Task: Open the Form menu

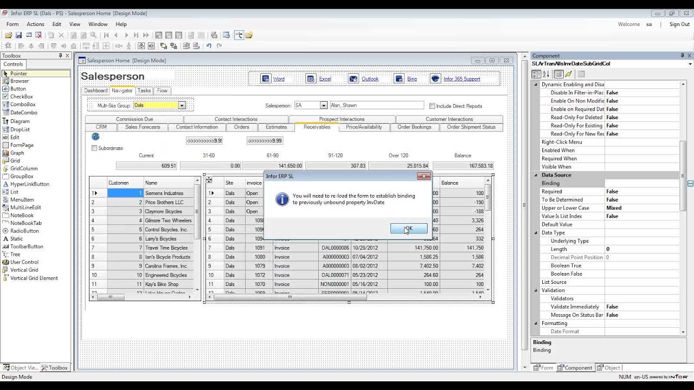Action: coord(12,24)
